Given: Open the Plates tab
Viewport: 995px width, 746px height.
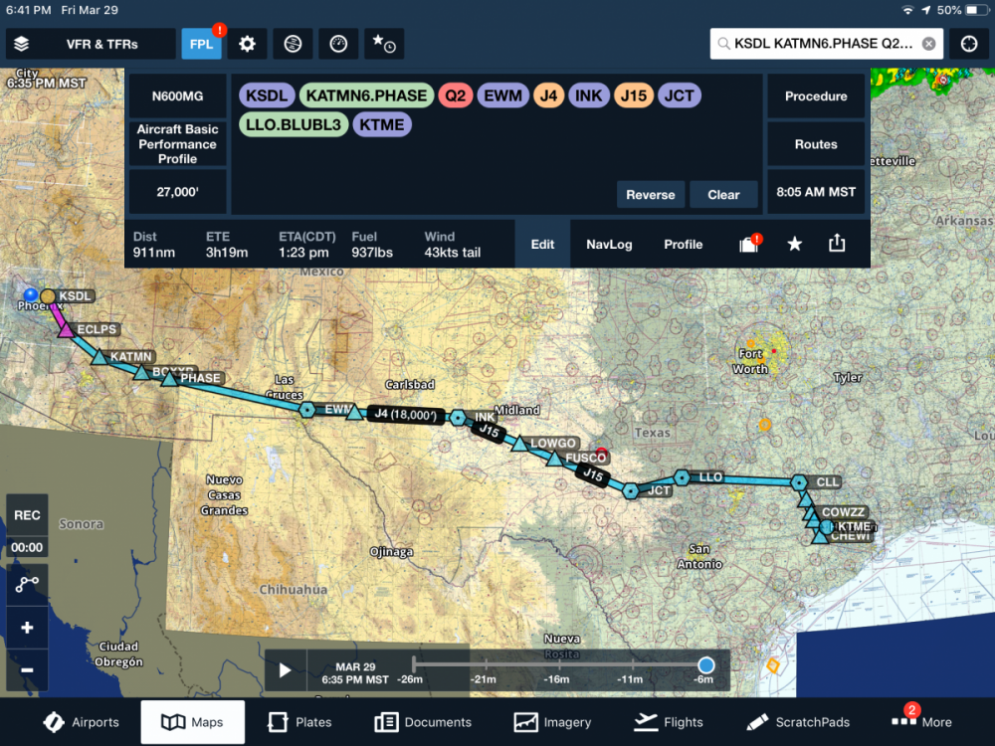Looking at the screenshot, I should [299, 722].
